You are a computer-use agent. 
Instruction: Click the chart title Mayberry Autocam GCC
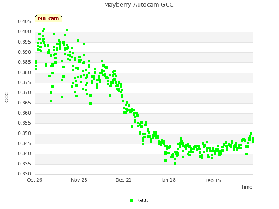[139, 5]
